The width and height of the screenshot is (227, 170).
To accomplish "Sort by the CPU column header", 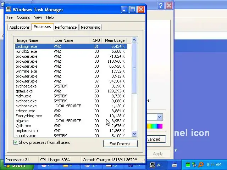I will pyautogui.click(x=95, y=40).
